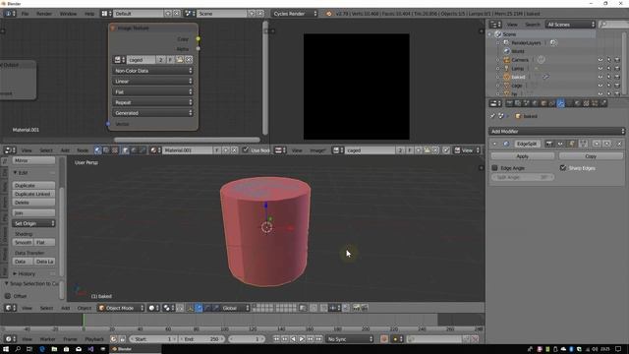This screenshot has width=629, height=354.
Task: Open the Object Mode dropdown
Action: pyautogui.click(x=121, y=308)
